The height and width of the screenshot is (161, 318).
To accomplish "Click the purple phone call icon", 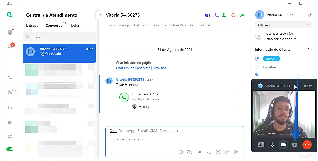I will pyautogui.click(x=216, y=15).
